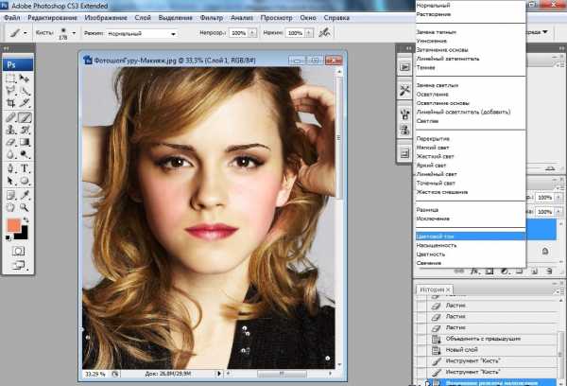The height and width of the screenshot is (386, 567).
Task: Open the brush opacity slider arrow
Action: tap(252, 33)
